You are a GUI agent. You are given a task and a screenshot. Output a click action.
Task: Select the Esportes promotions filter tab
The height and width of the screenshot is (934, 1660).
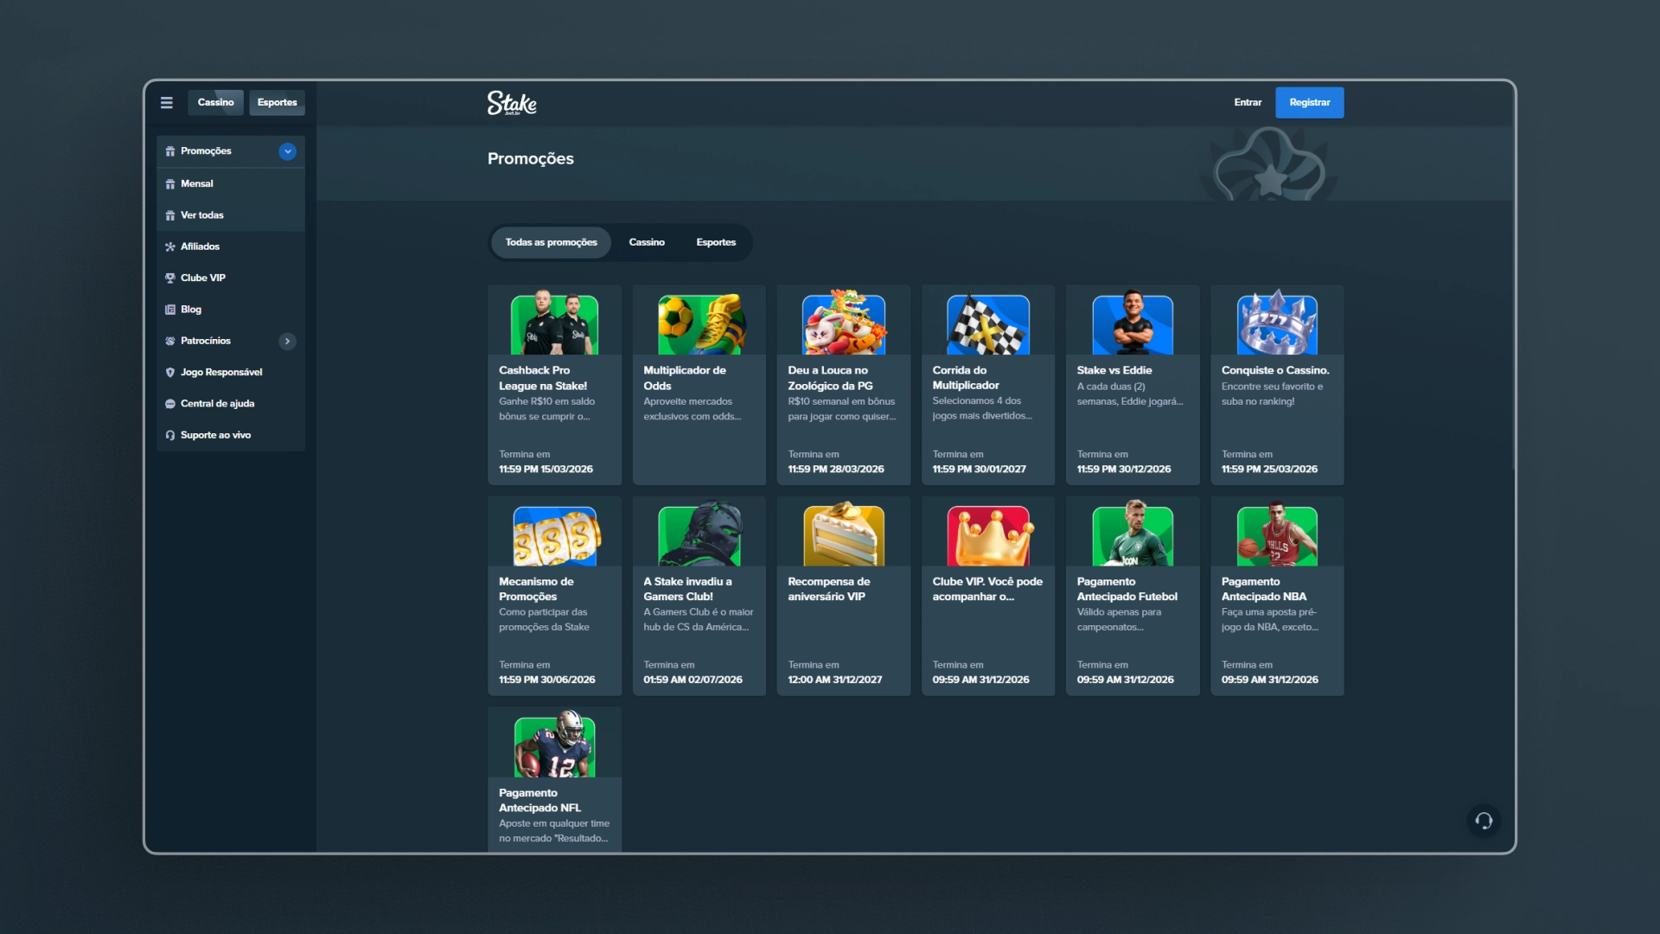[x=716, y=242]
